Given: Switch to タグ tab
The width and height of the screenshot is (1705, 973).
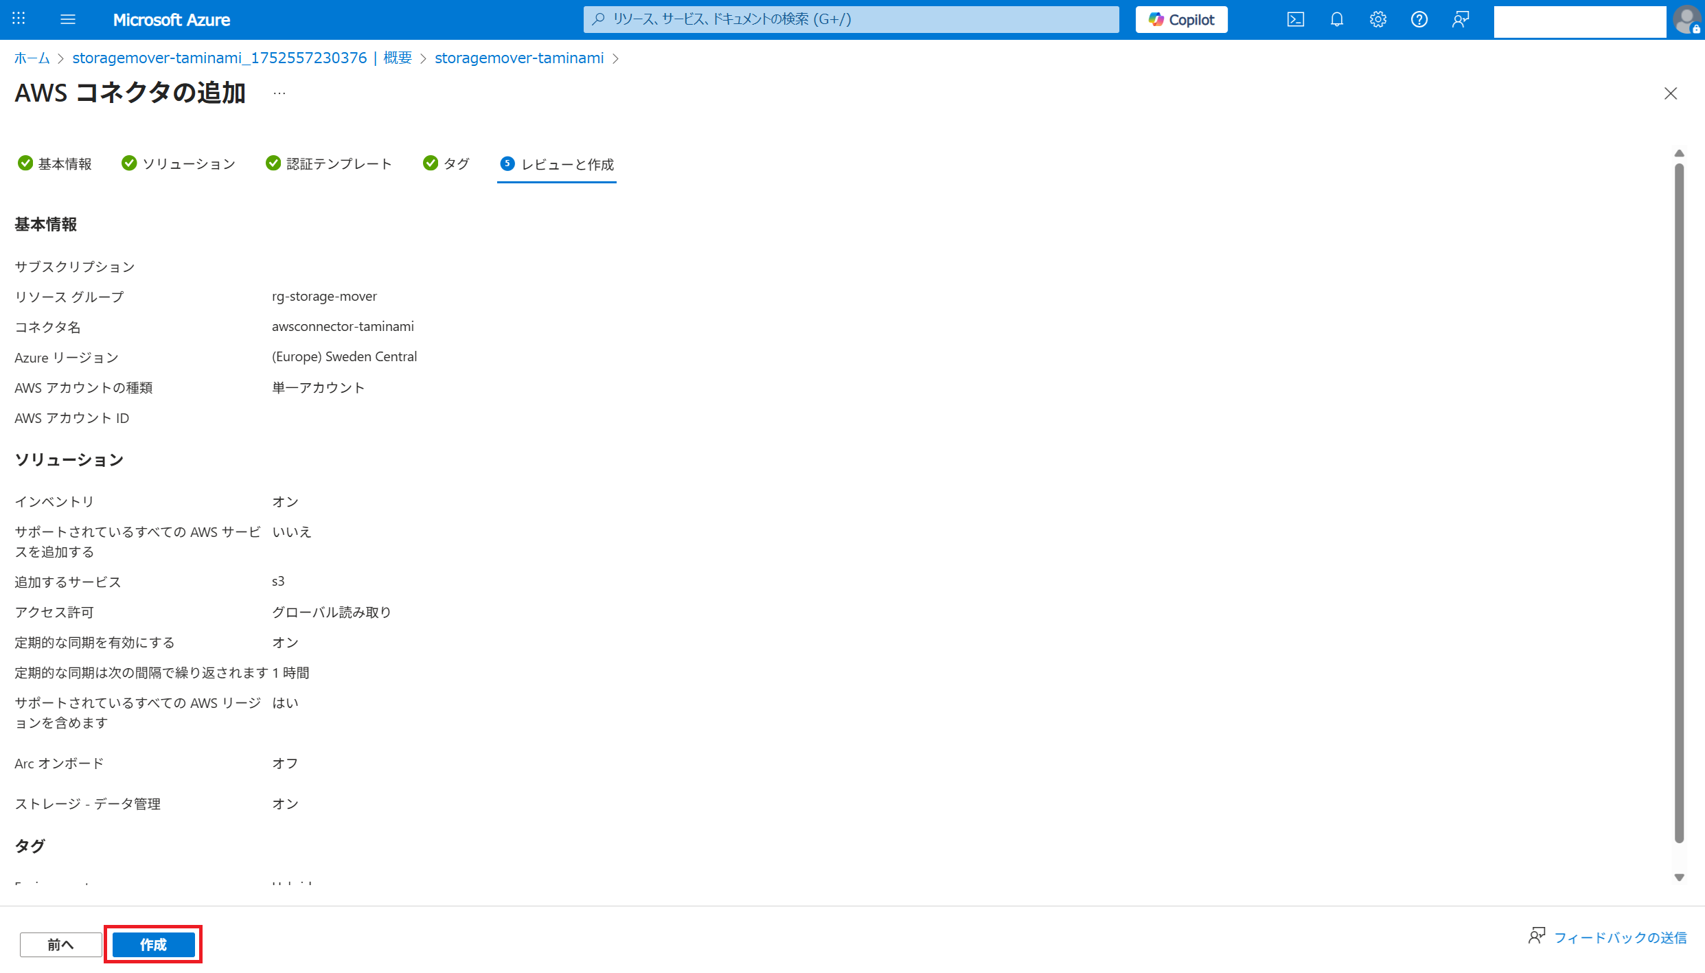Looking at the screenshot, I should (x=446, y=163).
